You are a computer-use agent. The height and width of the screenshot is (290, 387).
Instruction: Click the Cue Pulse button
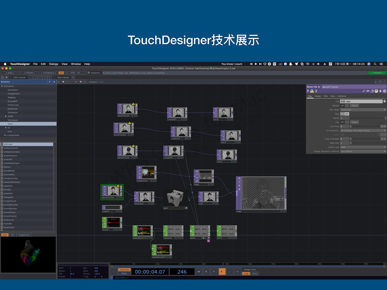point(354,122)
